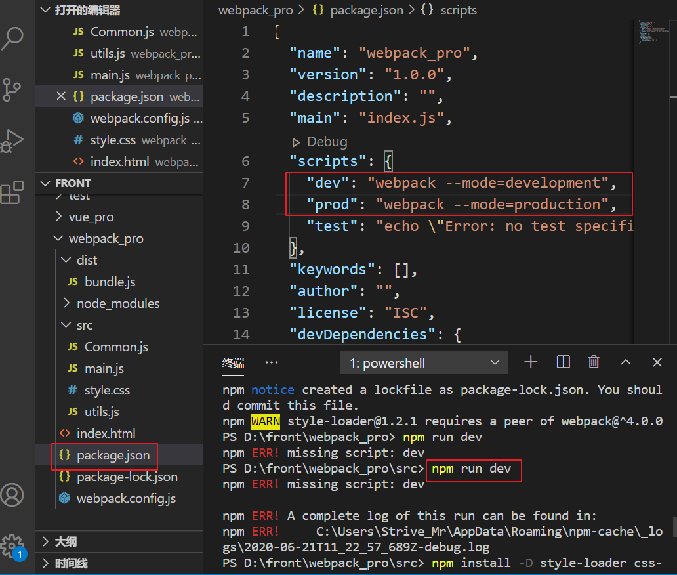
Task: Click line number 7 in the gutter
Action: [245, 182]
